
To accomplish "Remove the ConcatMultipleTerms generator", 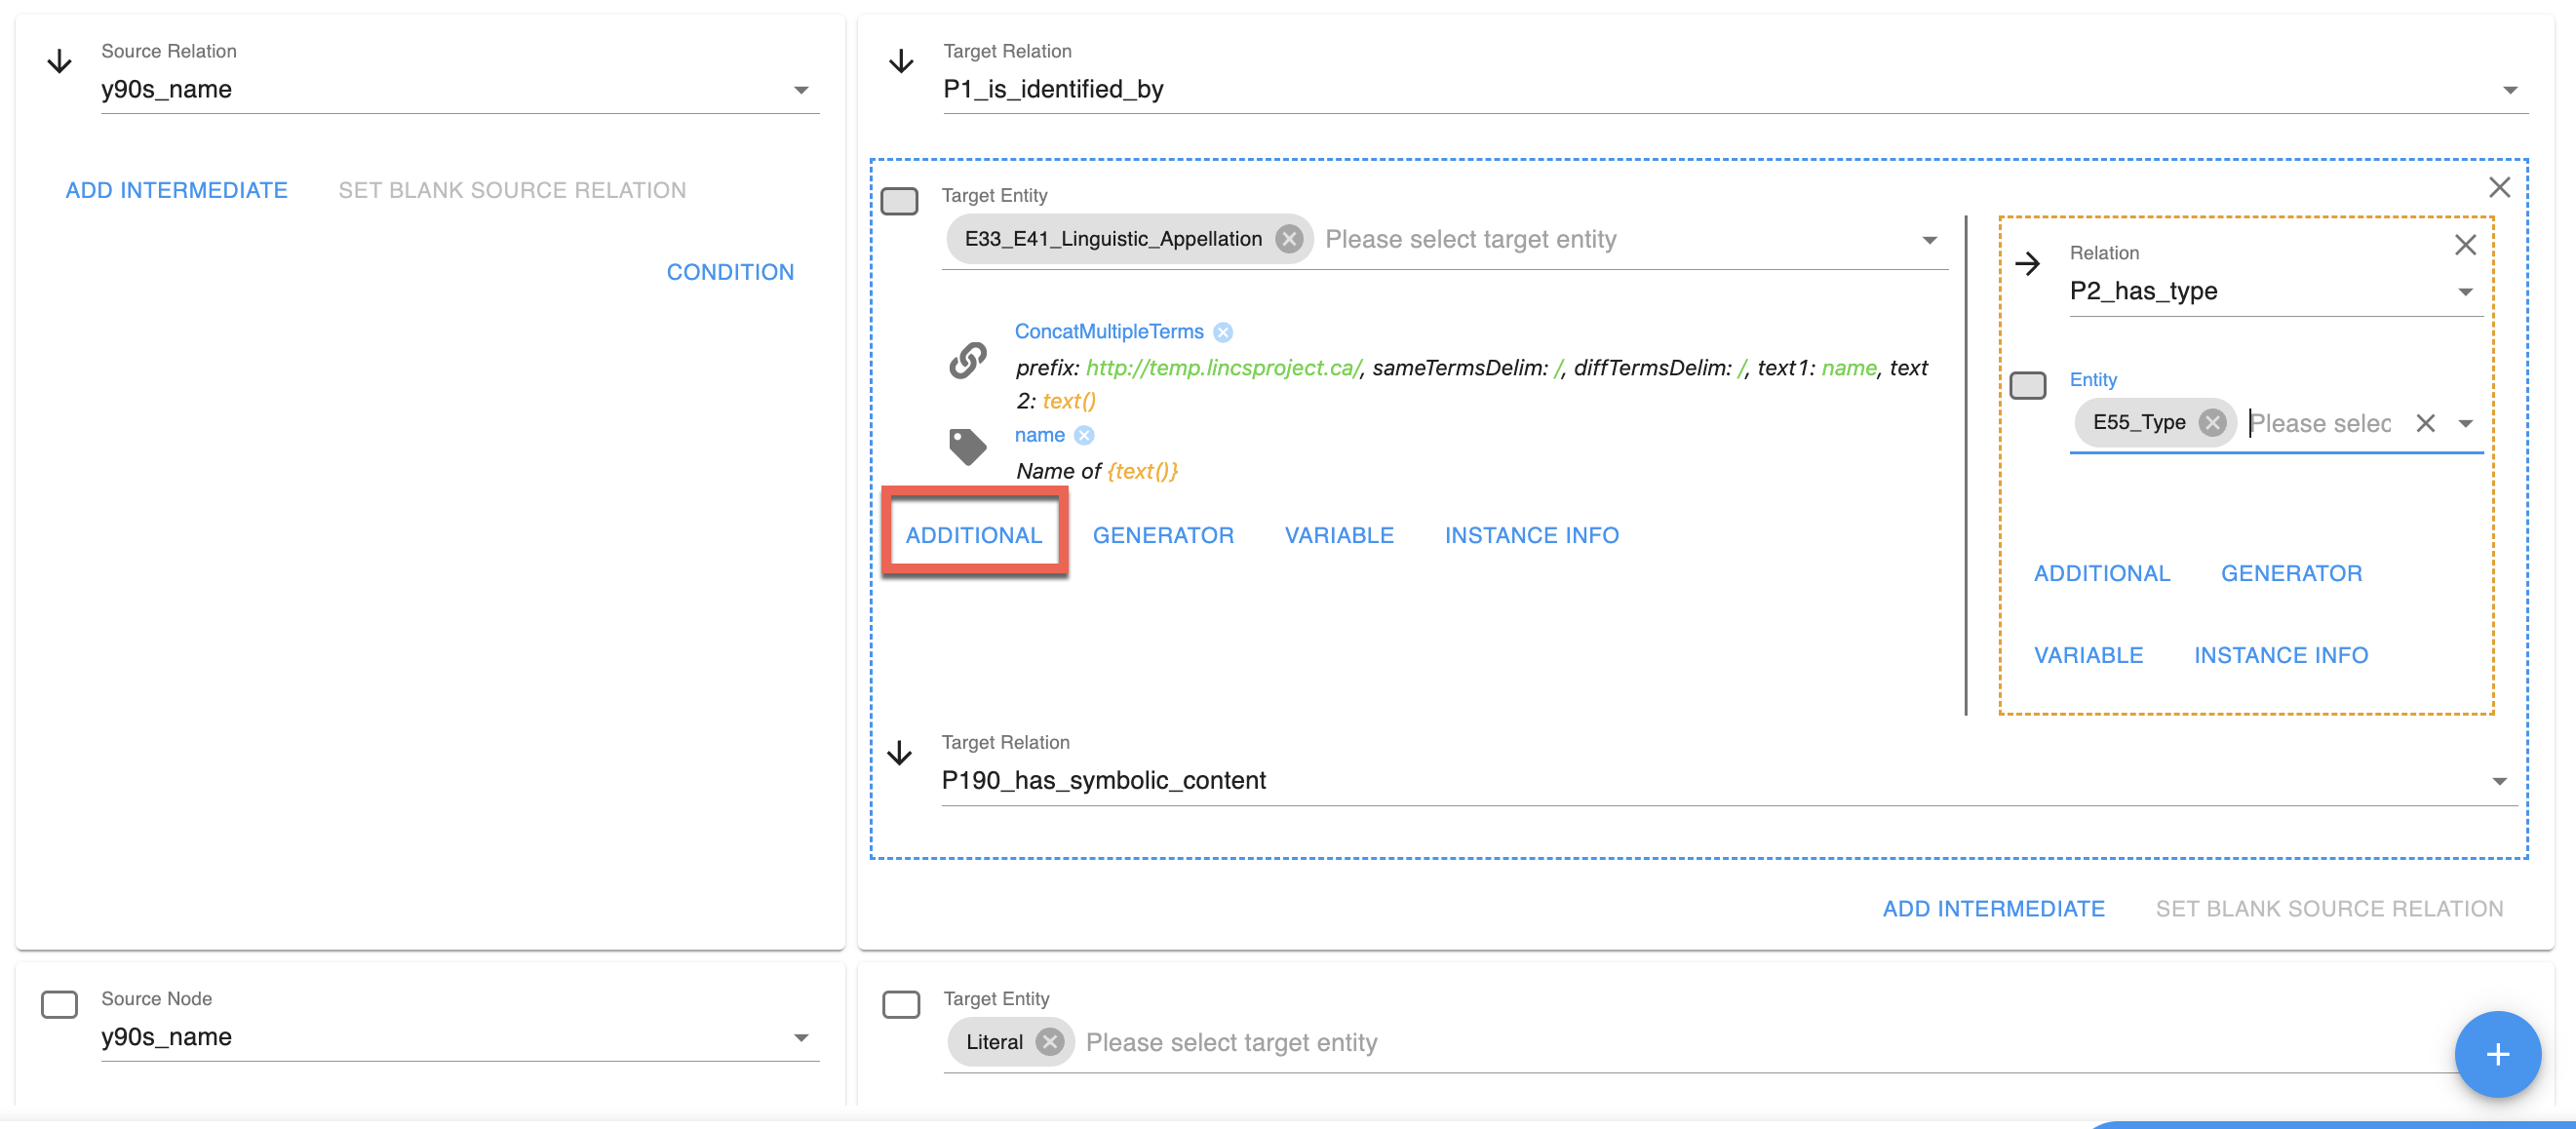I will coord(1223,332).
